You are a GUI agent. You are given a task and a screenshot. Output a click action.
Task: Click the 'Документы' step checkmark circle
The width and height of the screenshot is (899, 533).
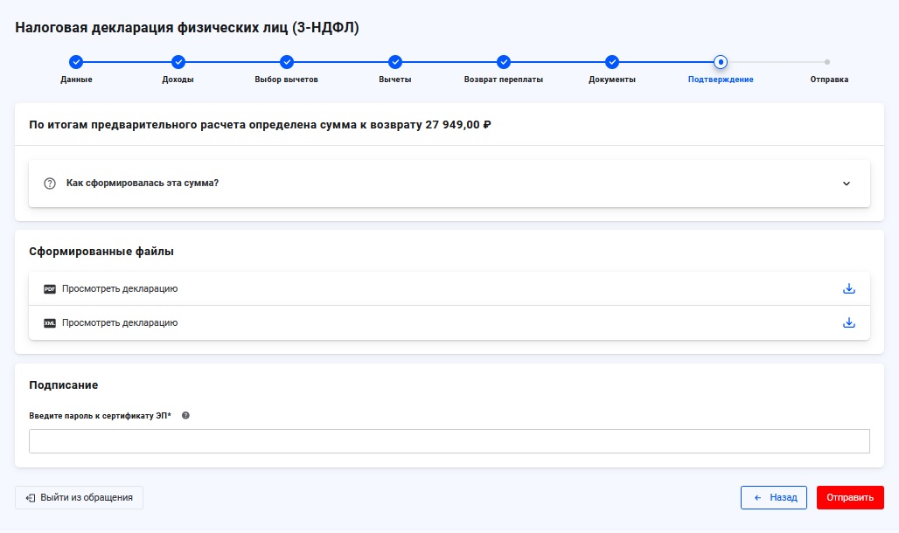coord(612,62)
